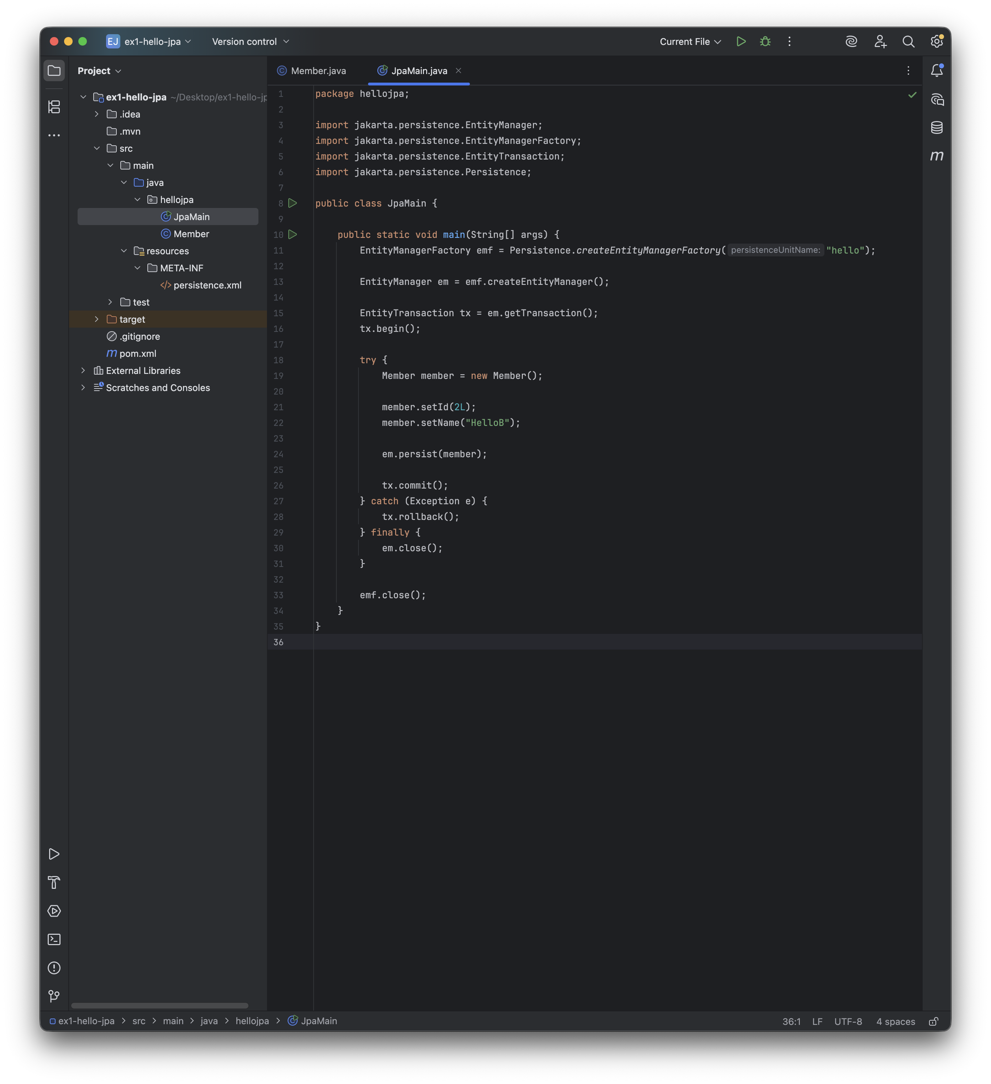Toggle the Project tool window folder icon
The width and height of the screenshot is (991, 1084).
(54, 71)
